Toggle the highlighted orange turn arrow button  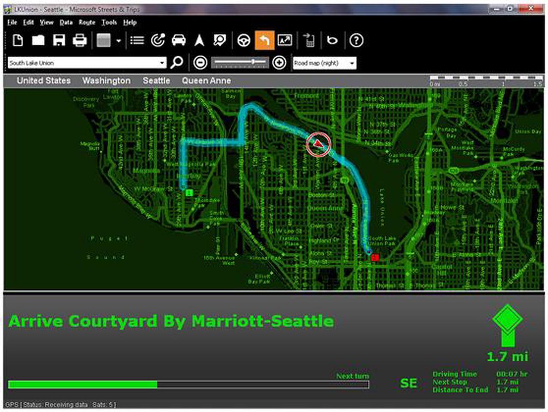[264, 40]
